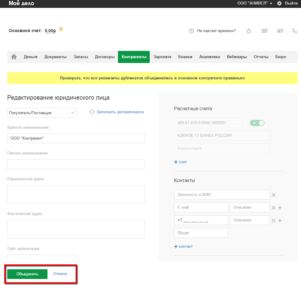This screenshot has width=301, height=285.
Task: Click the Skype input field
Action: tap(201, 233)
